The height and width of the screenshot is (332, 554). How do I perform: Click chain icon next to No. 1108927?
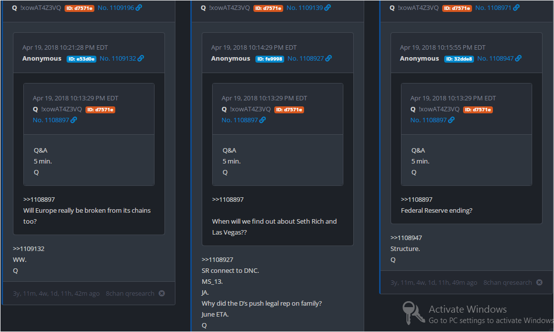pyautogui.click(x=328, y=58)
